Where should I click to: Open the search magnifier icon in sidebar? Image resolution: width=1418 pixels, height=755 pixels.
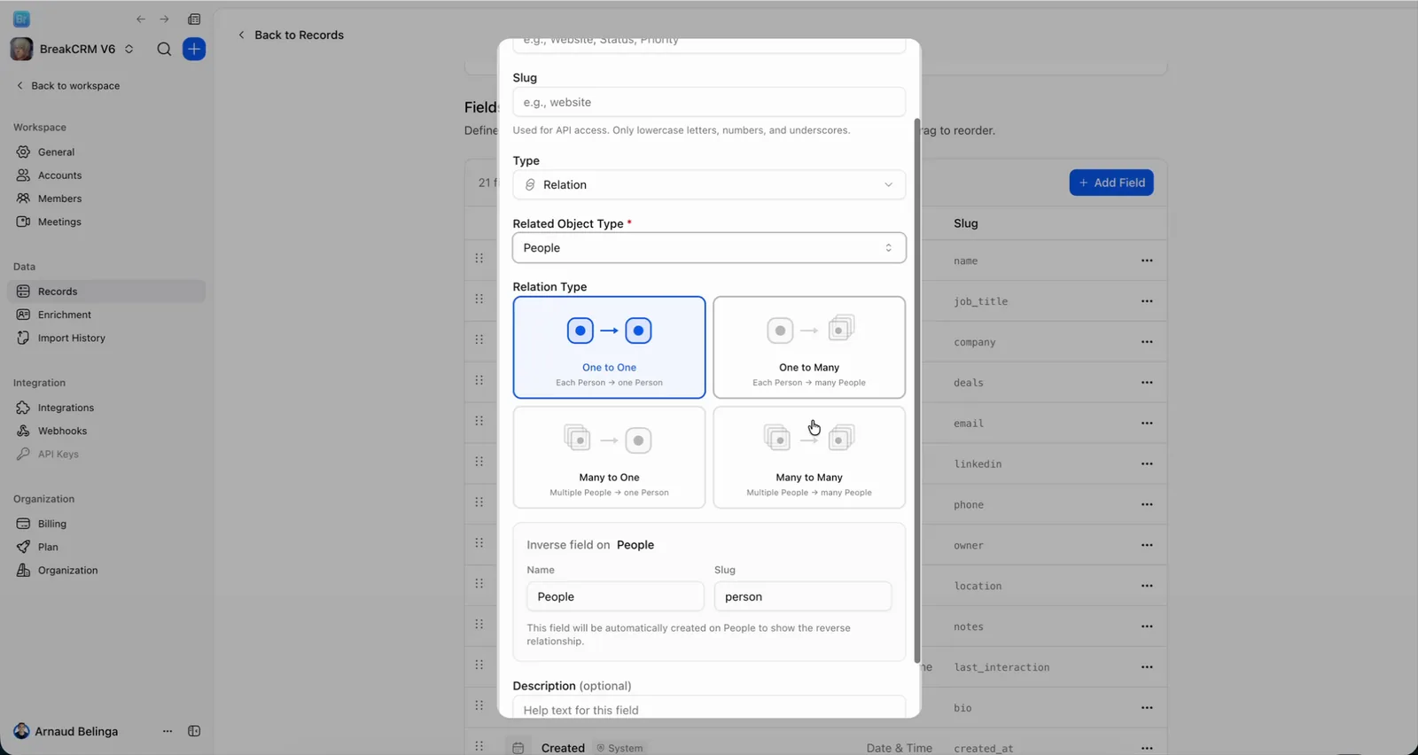coord(164,49)
